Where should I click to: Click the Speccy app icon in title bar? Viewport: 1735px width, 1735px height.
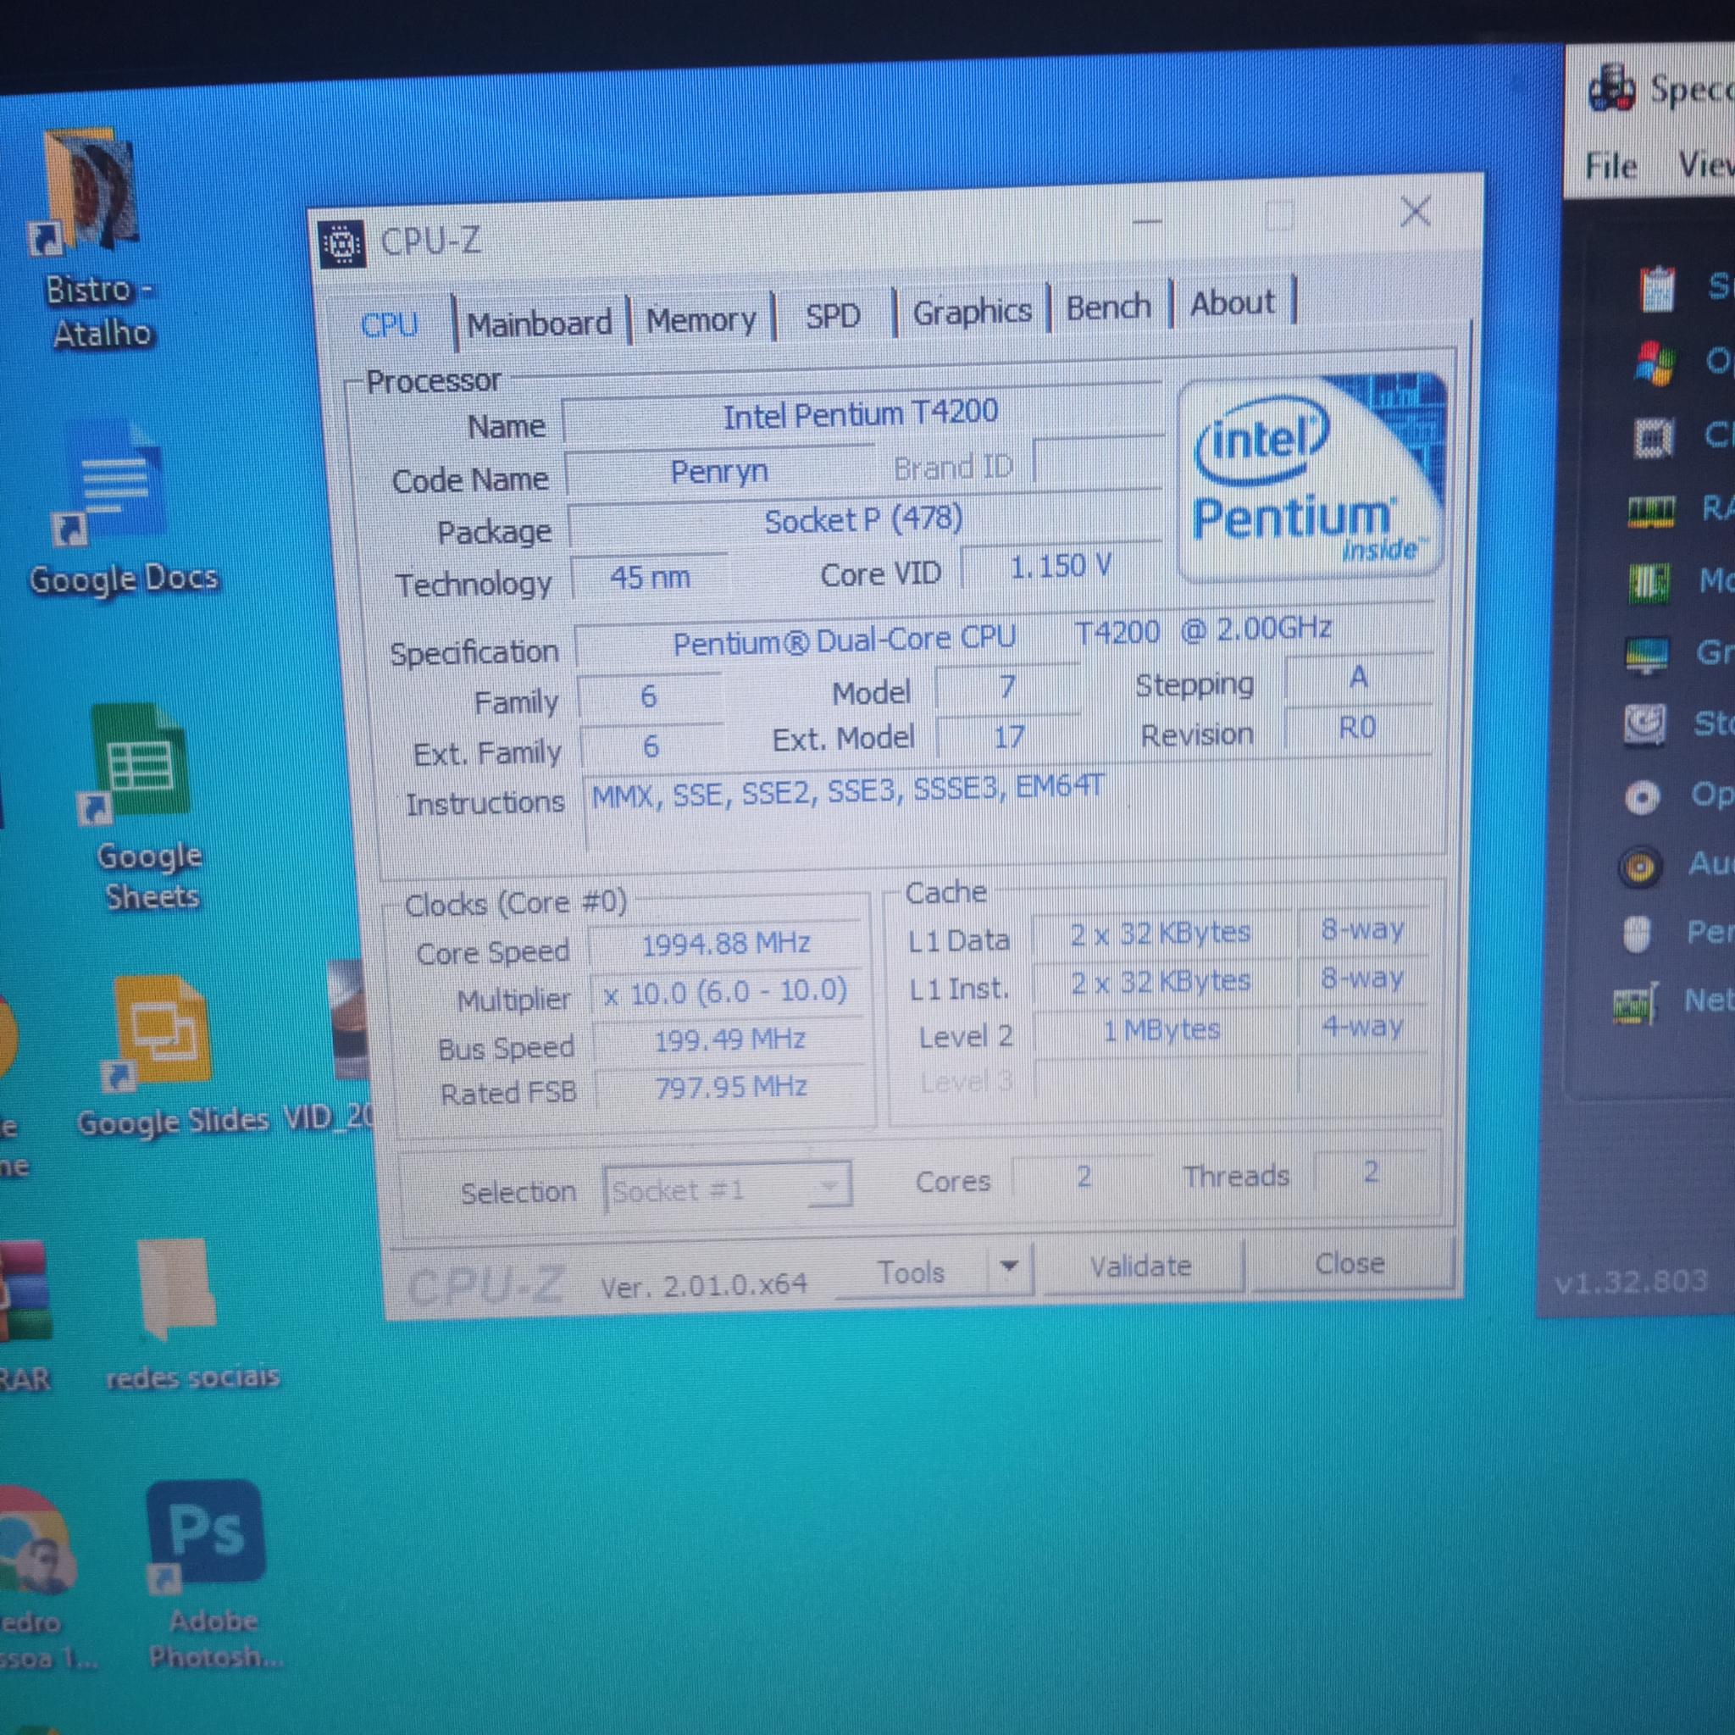tap(1612, 88)
